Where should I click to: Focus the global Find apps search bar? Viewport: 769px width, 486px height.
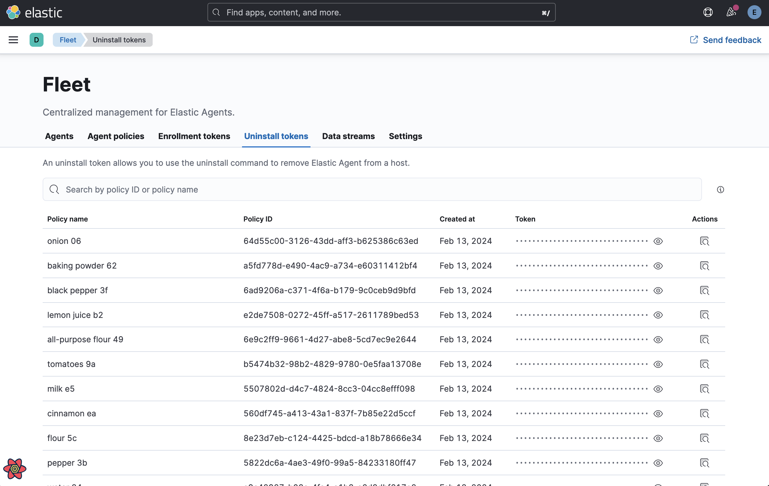381,12
